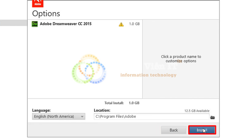The width and height of the screenshot is (252, 138).
Task: Open the browse folder icon beside Location
Action: pyautogui.click(x=212, y=117)
